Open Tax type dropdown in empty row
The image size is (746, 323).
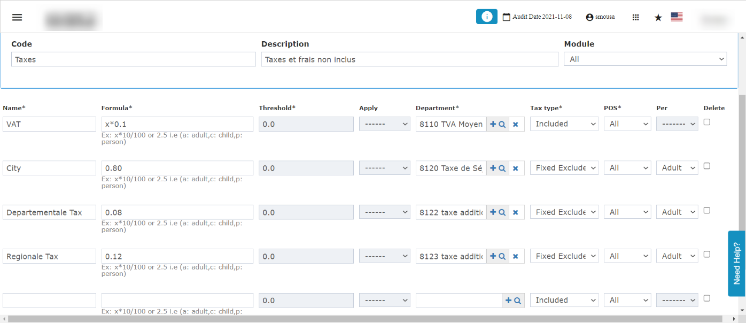point(564,300)
